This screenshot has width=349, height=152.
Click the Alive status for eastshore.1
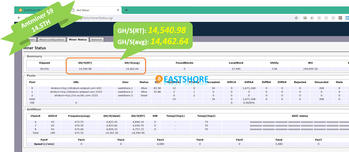point(144,88)
